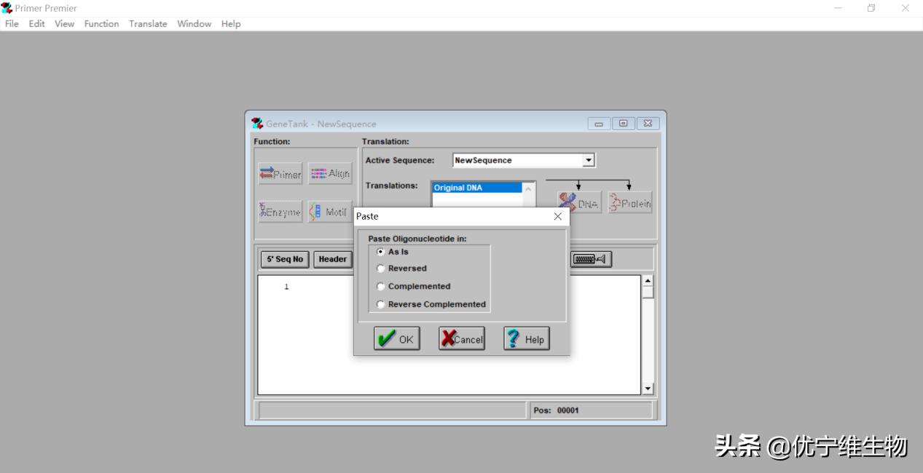Select the As Is radio option

point(380,252)
